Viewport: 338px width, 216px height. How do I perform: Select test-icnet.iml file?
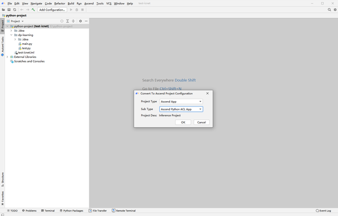[26, 53]
